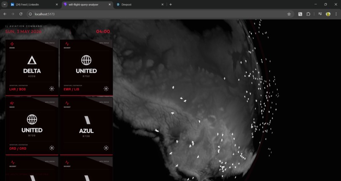Click the EWR / LIS route text
The width and height of the screenshot is (341, 181).
tap(71, 89)
